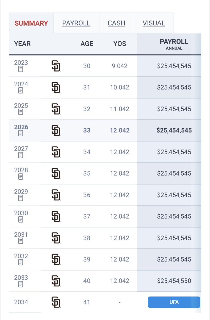Open the 2026 contract note icon
The width and height of the screenshot is (210, 320).
pyautogui.click(x=21, y=134)
